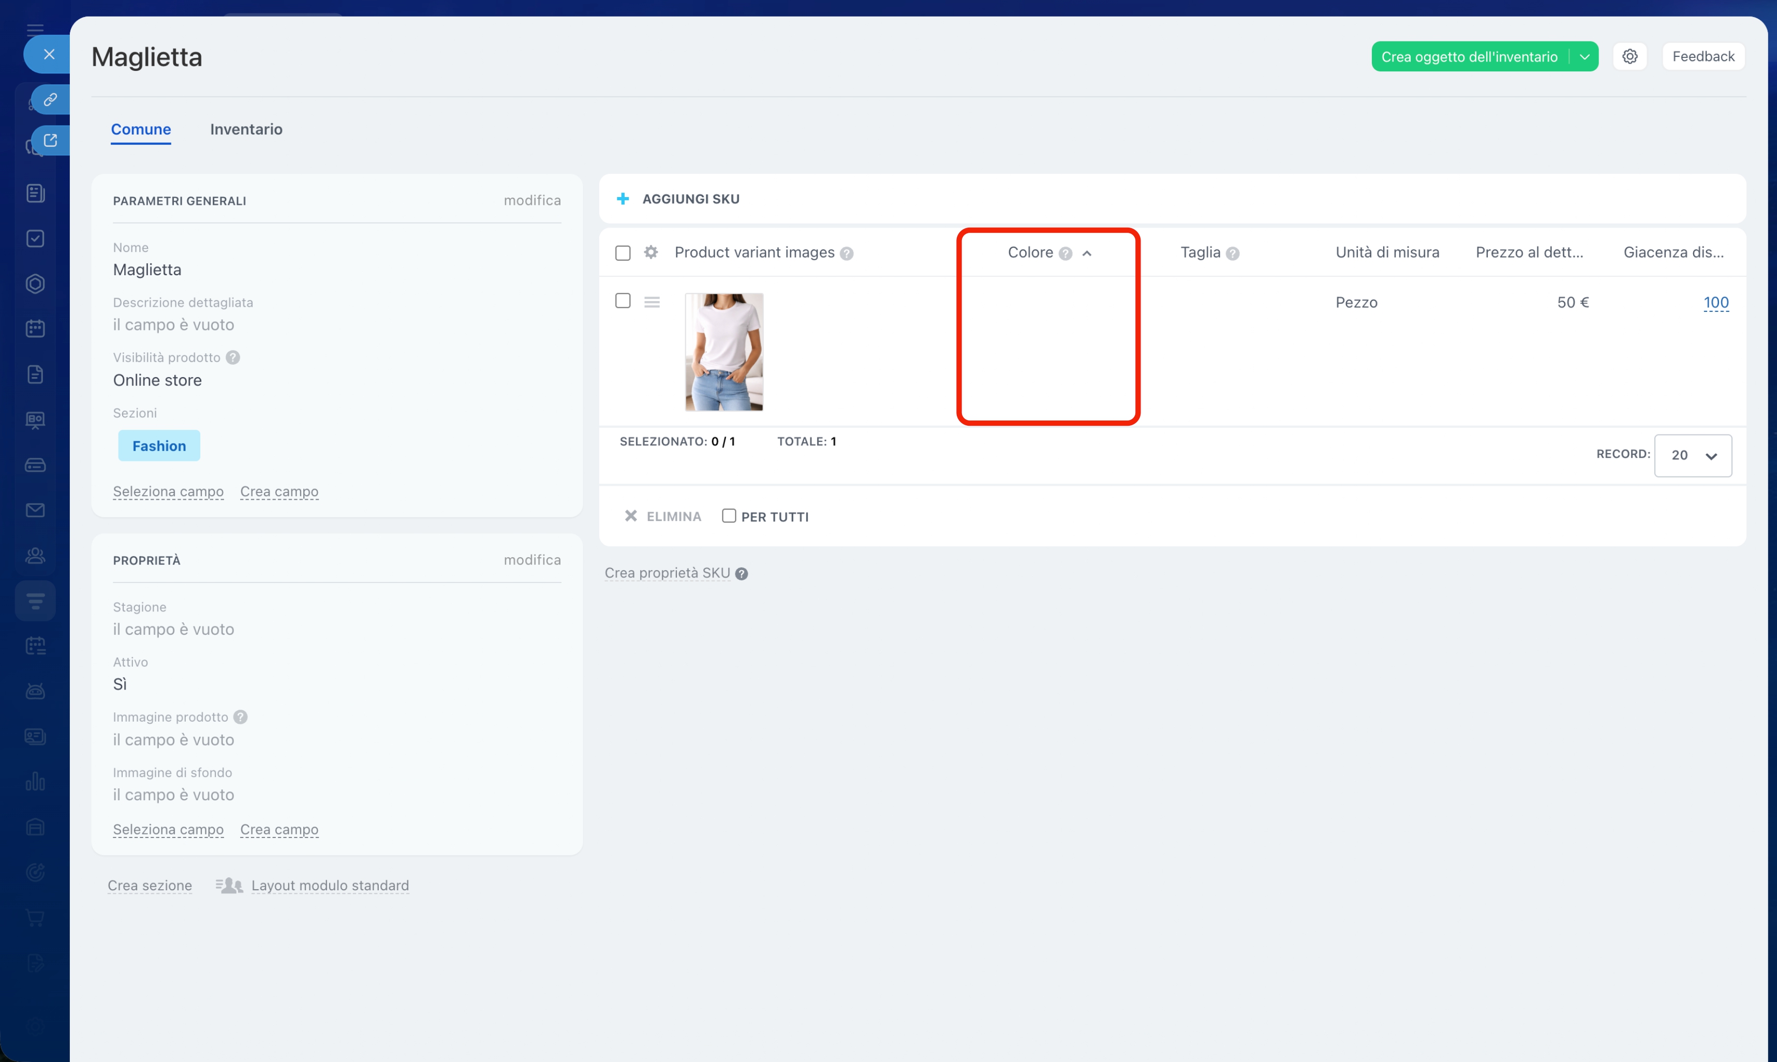Open page in new window icon
Viewport: 1777px width, 1062px height.
click(x=50, y=140)
